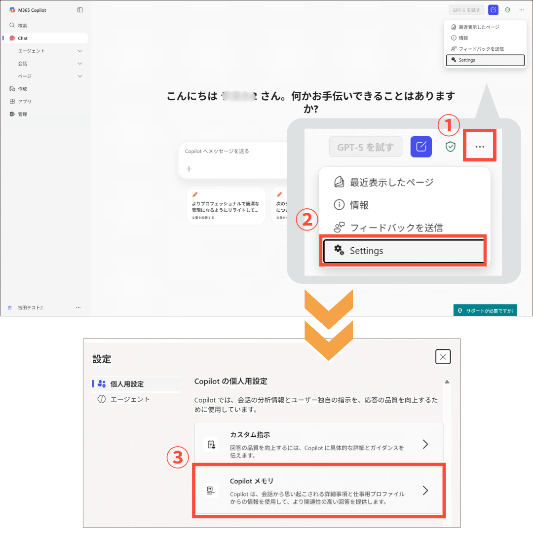
Task: Switch to the エージェント tab in 設定
Action: pyautogui.click(x=130, y=399)
